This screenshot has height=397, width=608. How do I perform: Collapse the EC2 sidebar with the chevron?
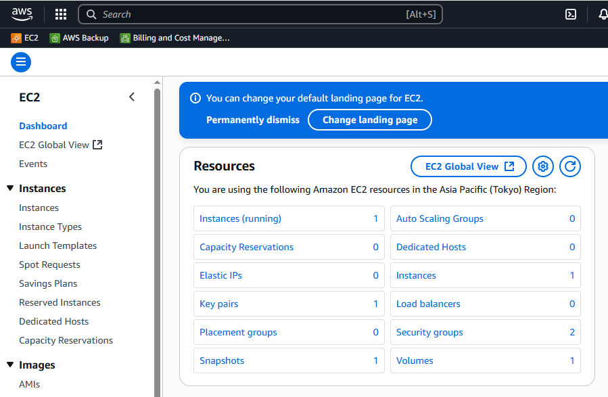[x=132, y=97]
